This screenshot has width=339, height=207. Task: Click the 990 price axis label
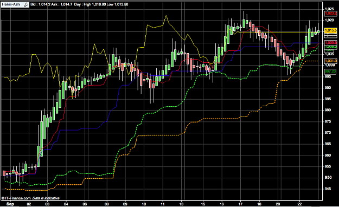(x=328, y=88)
